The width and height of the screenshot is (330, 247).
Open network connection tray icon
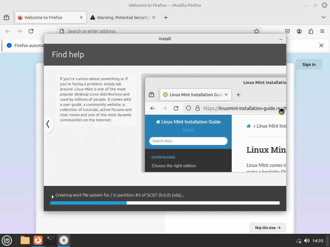[298, 241]
